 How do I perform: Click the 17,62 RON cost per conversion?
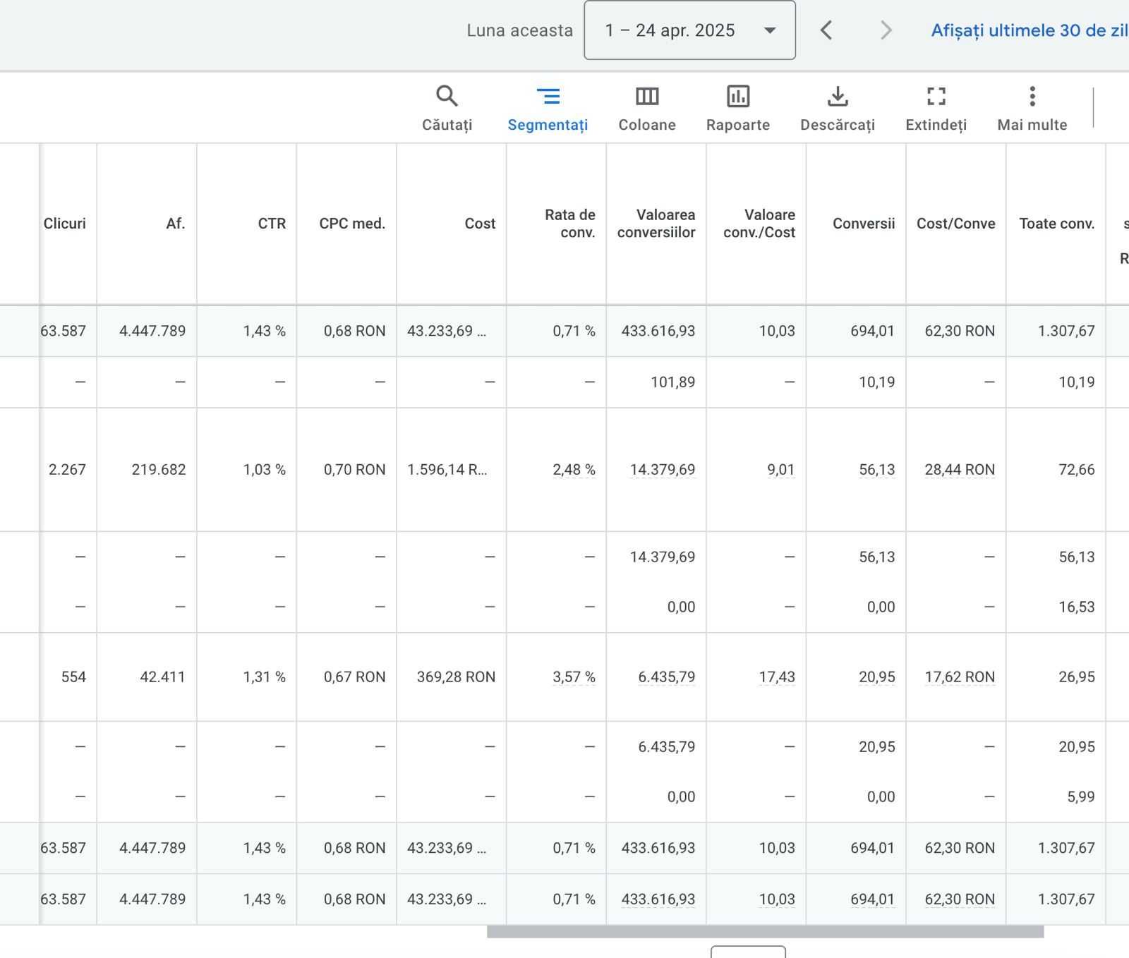[960, 677]
